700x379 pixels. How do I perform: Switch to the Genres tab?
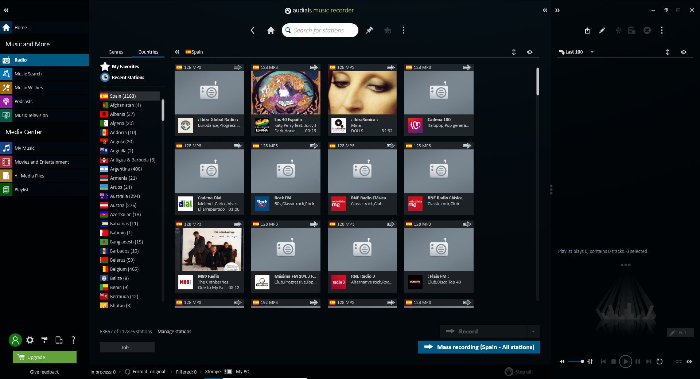116,52
